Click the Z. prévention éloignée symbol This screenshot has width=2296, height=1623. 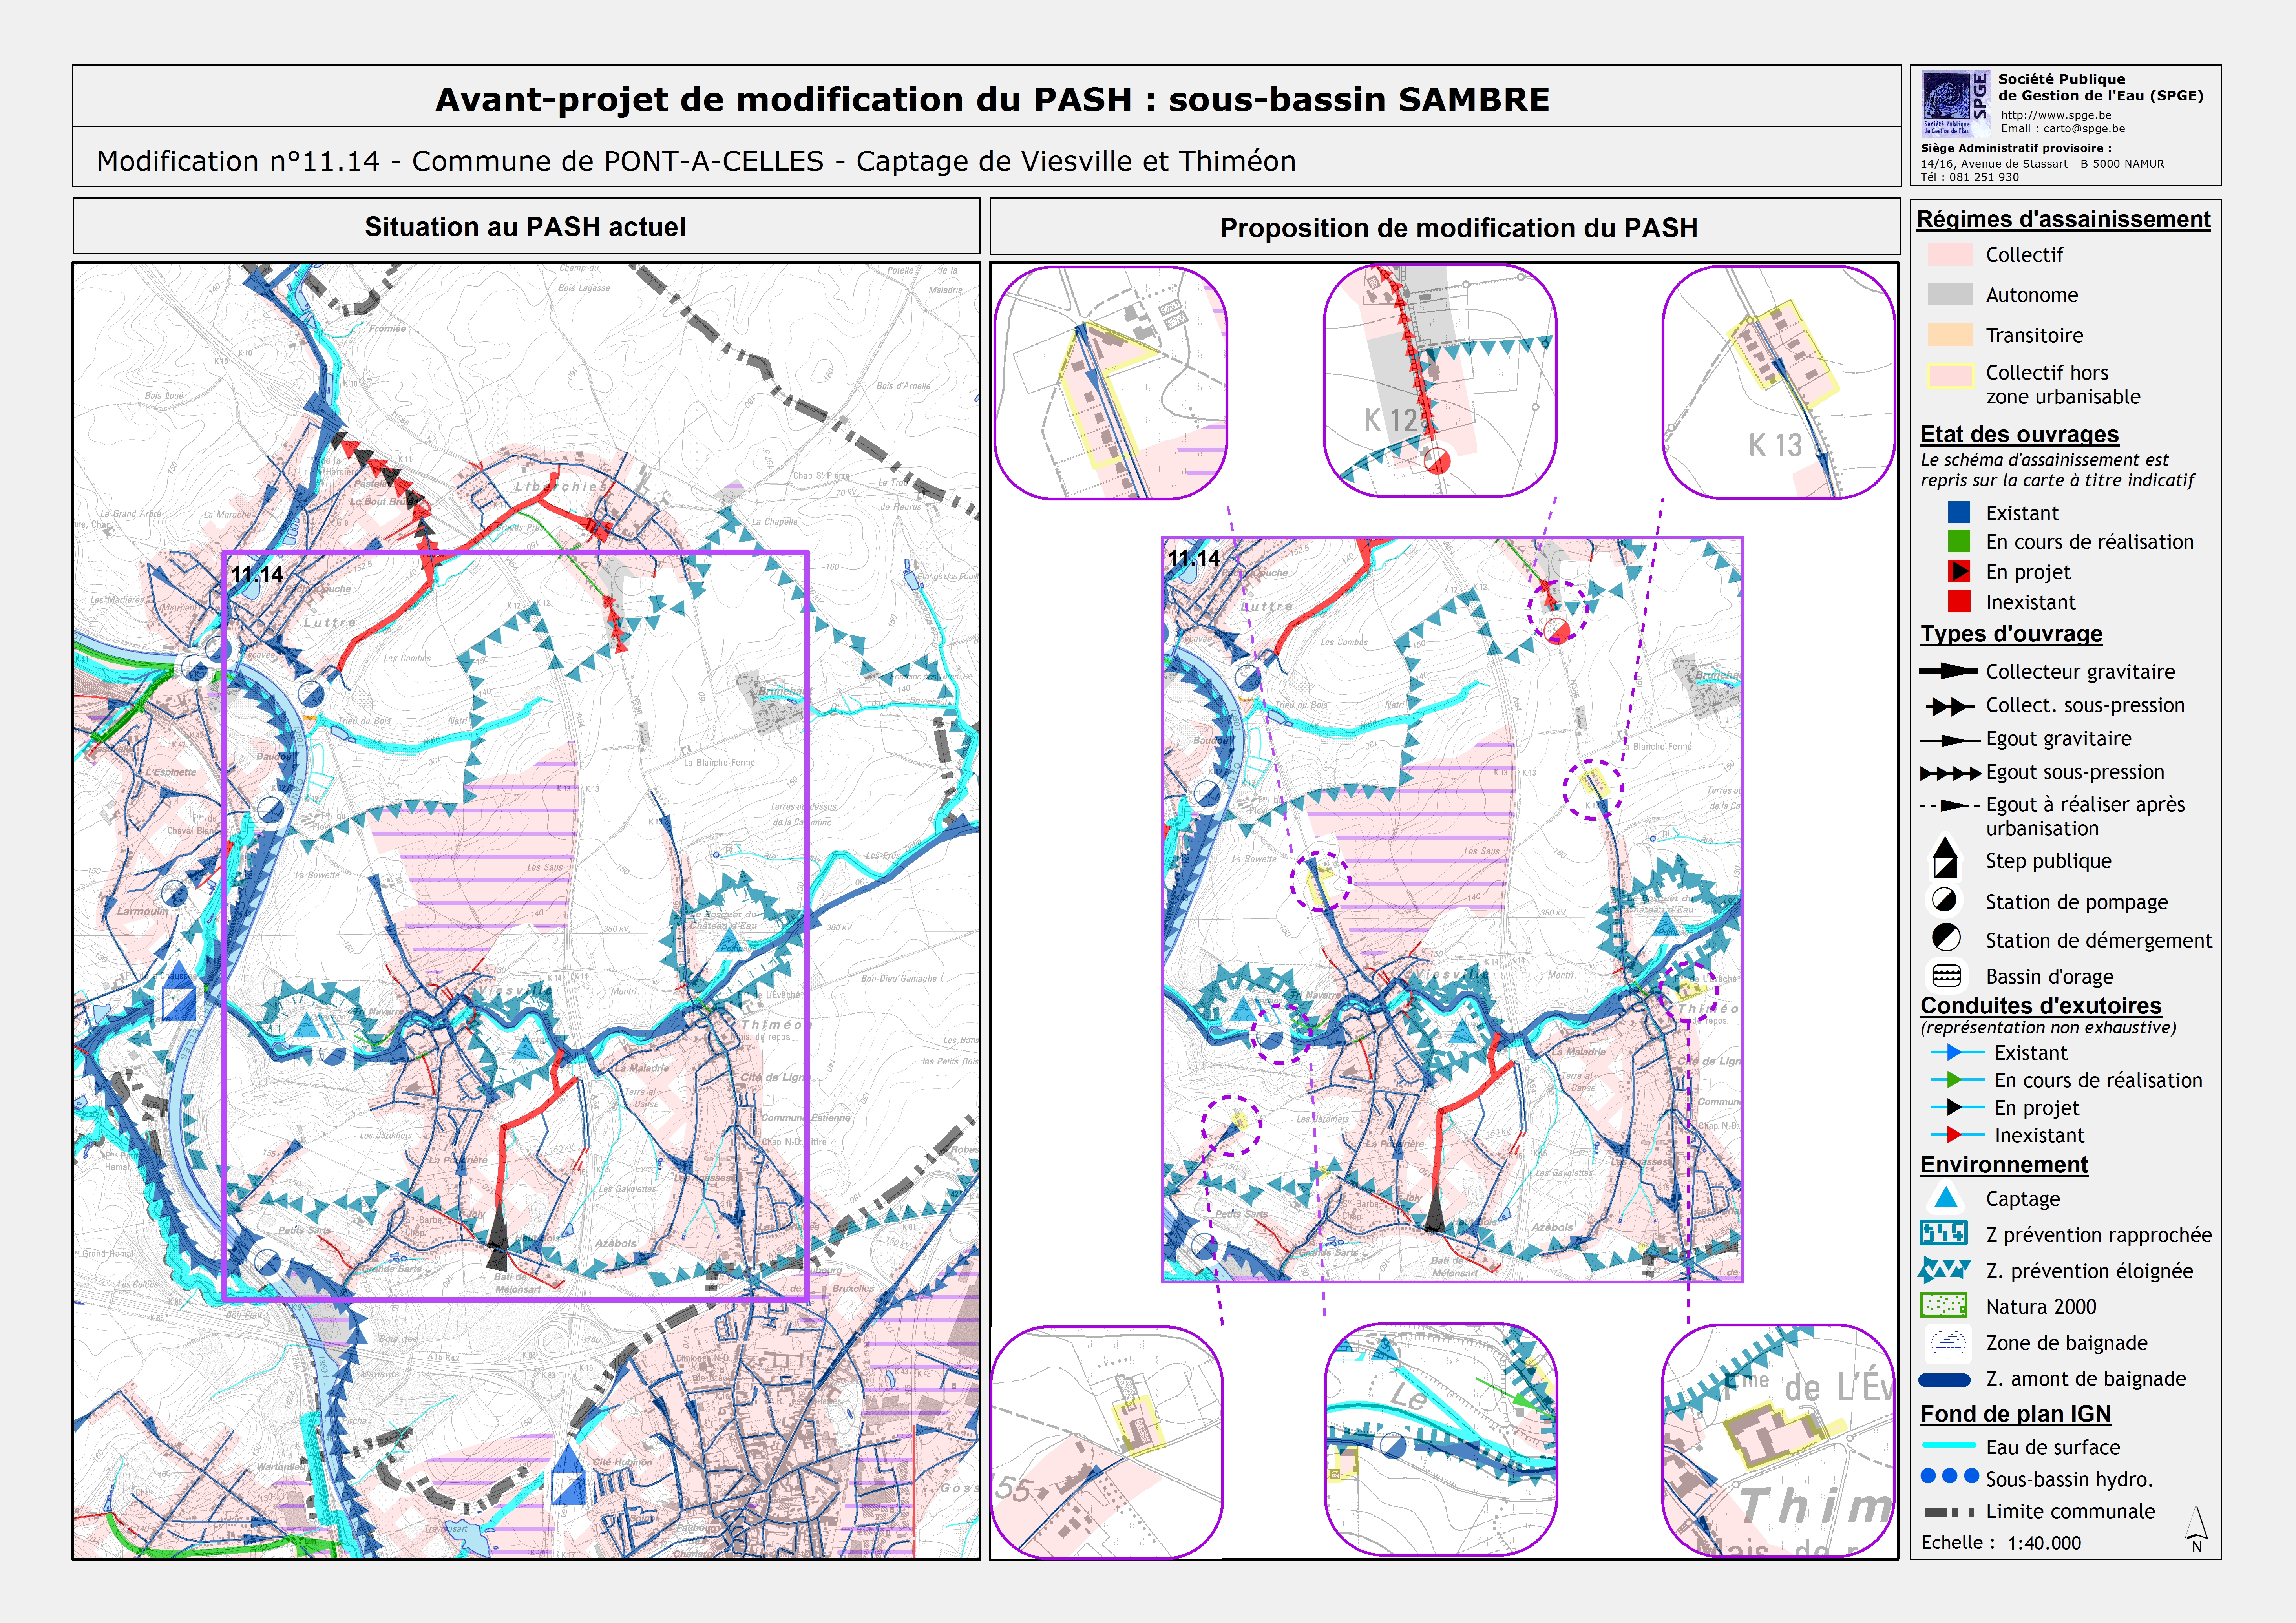tap(1944, 1271)
